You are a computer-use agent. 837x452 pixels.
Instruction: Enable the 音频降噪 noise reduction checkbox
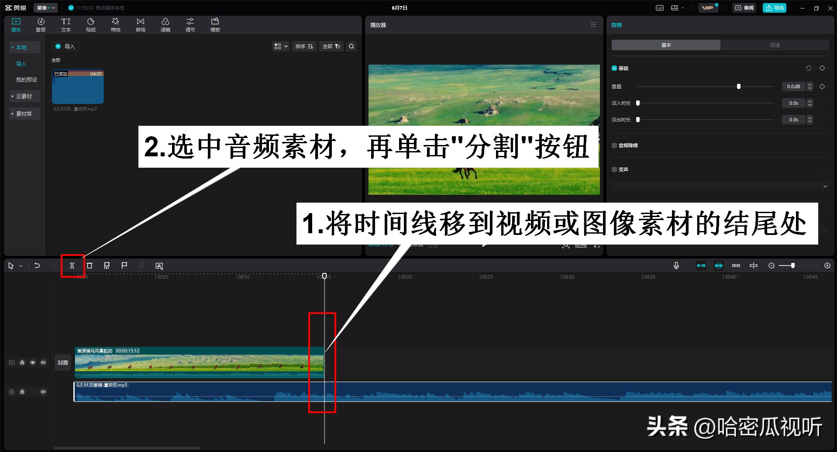click(614, 145)
